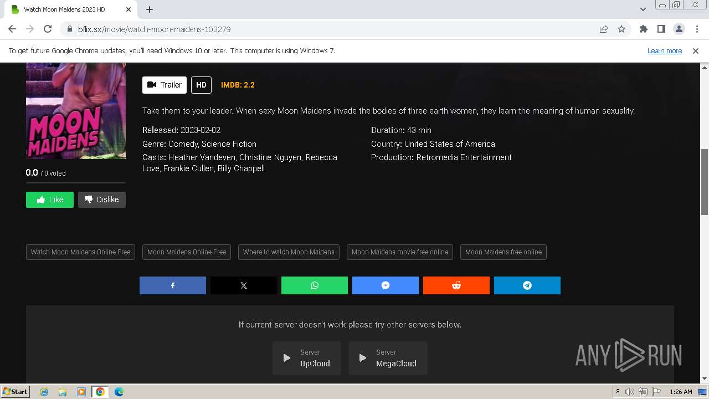Share via Telegram
This screenshot has height=399, width=709.
point(527,285)
